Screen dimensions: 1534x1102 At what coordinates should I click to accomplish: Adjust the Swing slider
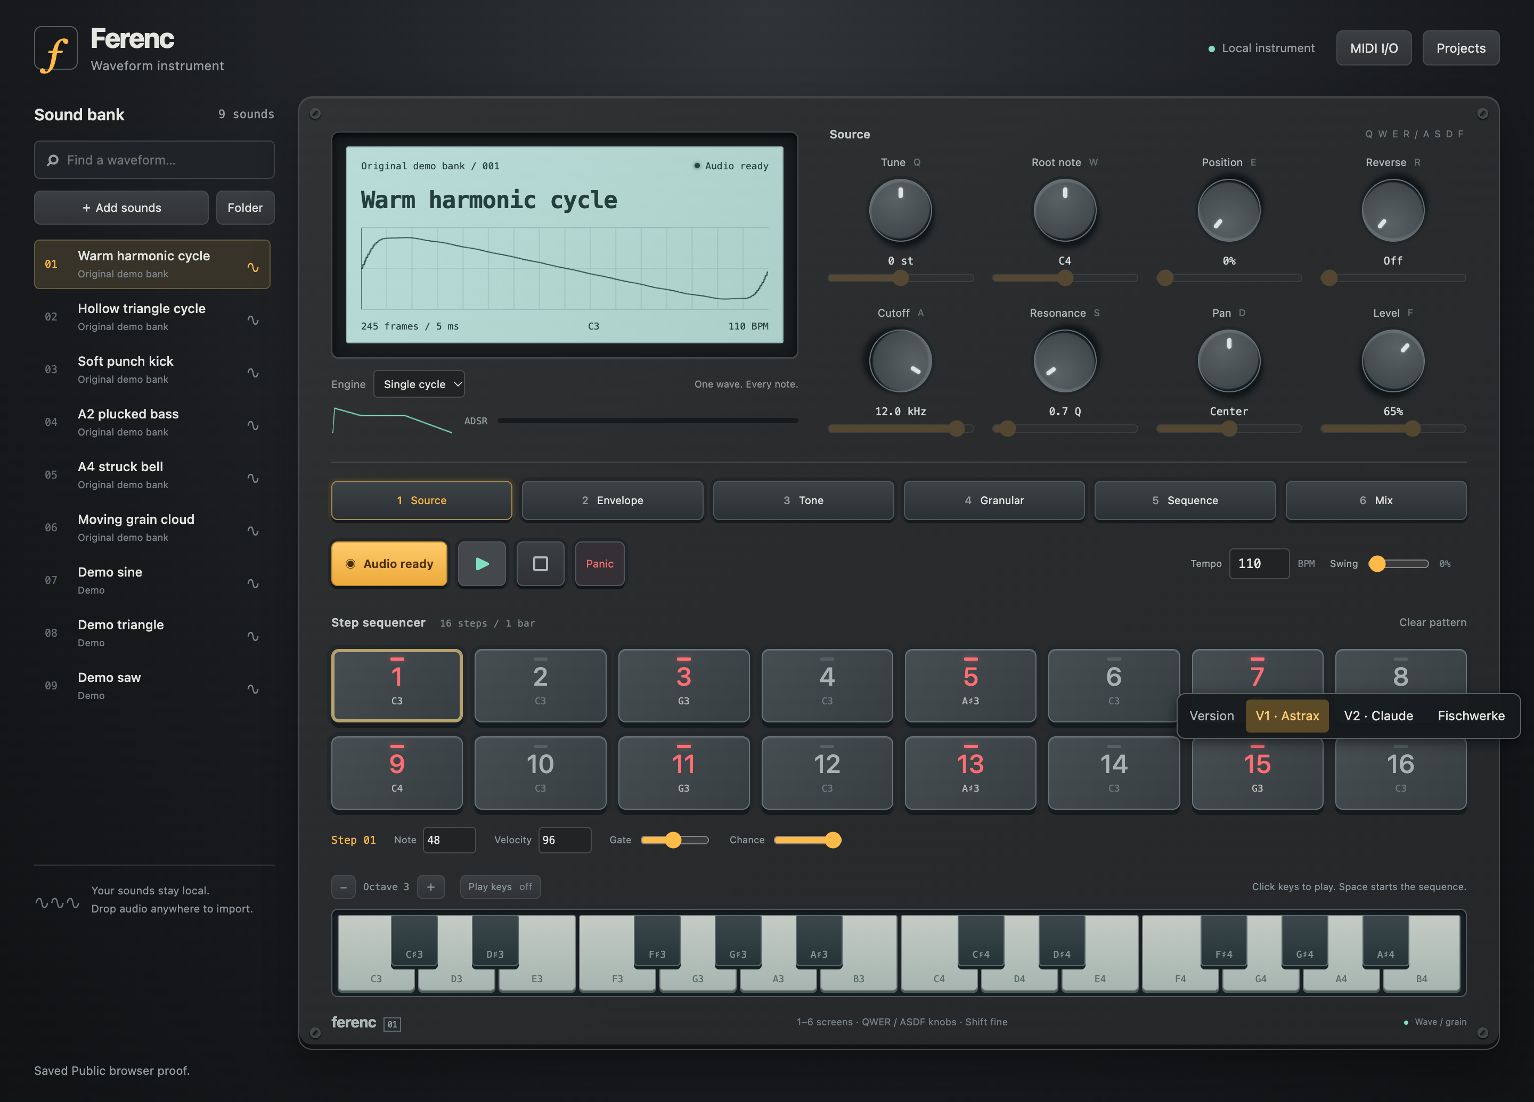tap(1398, 563)
